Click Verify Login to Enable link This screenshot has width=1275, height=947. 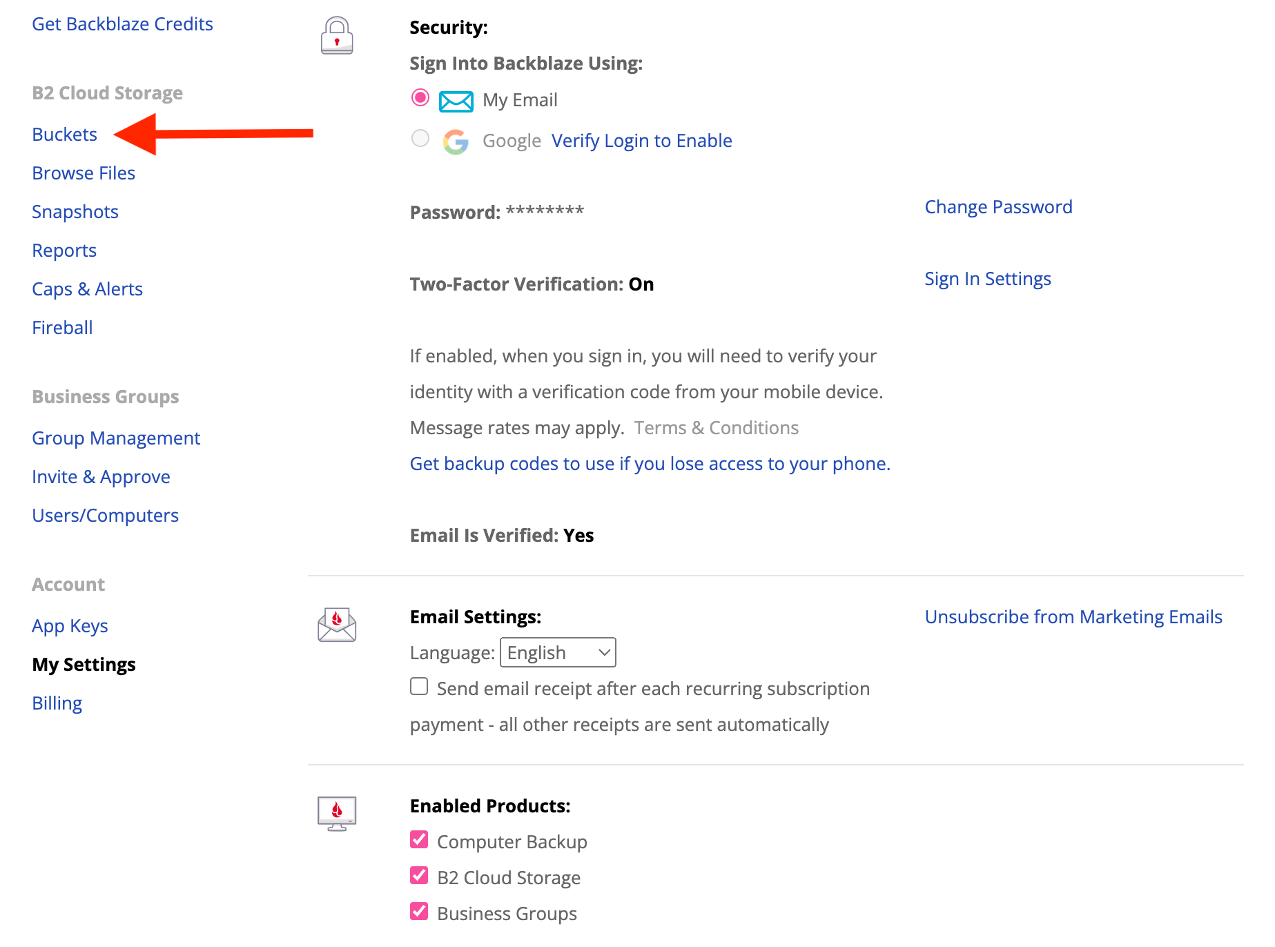click(641, 141)
